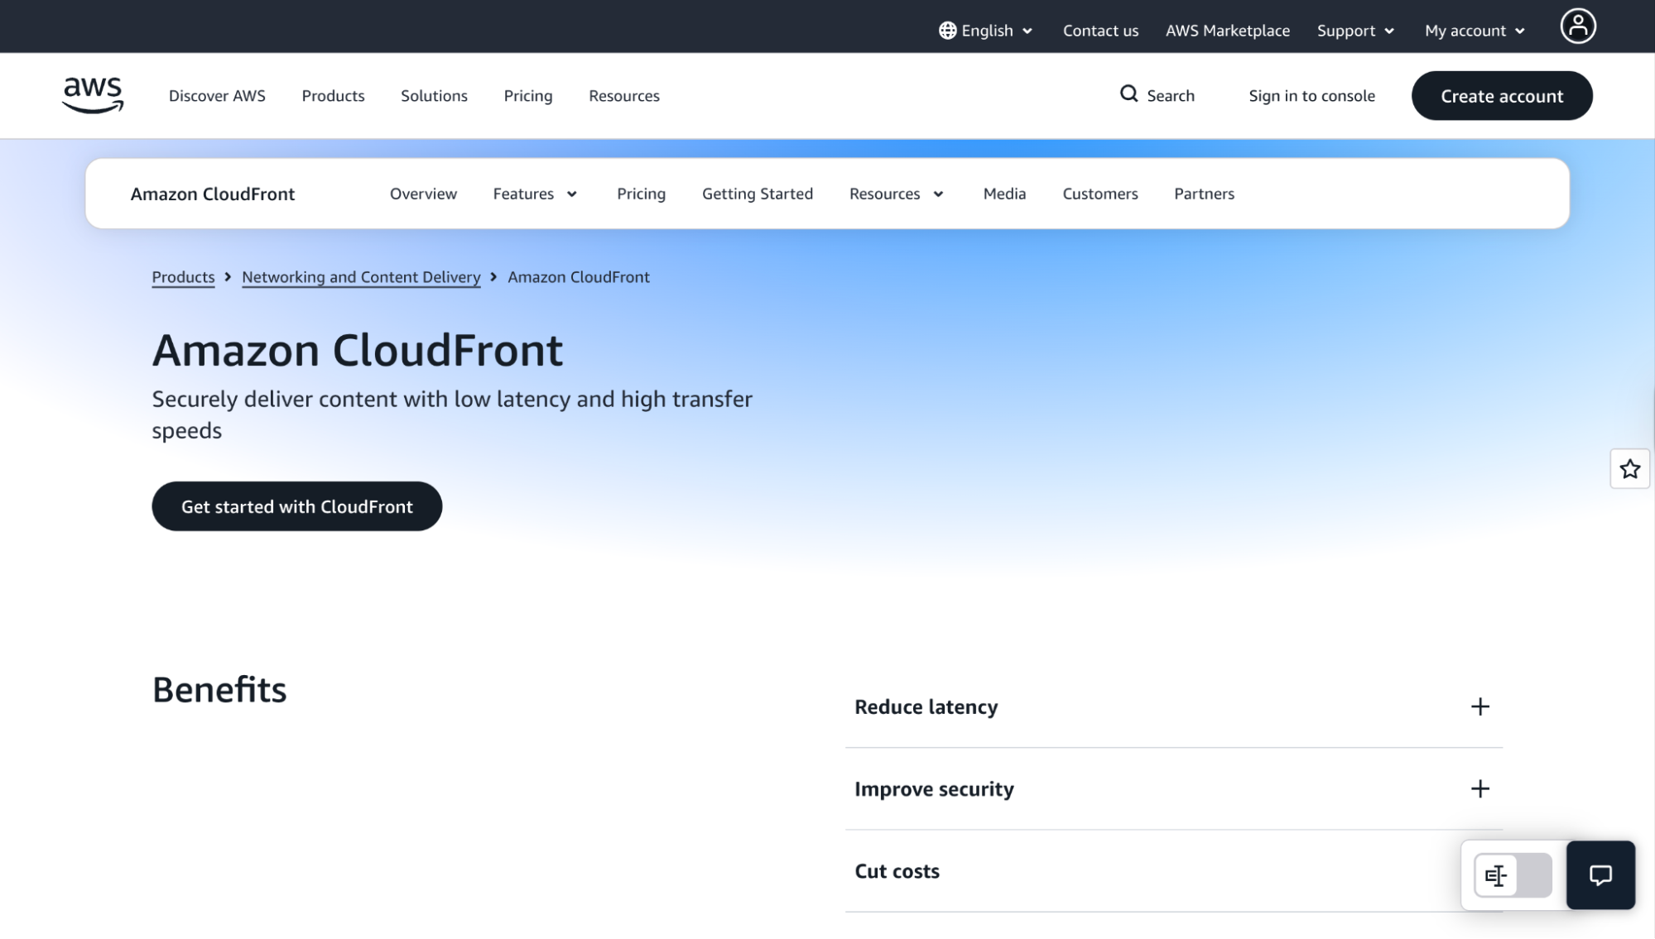Go to CloudFront Pricing tab
This screenshot has width=1655, height=939.
641,194
